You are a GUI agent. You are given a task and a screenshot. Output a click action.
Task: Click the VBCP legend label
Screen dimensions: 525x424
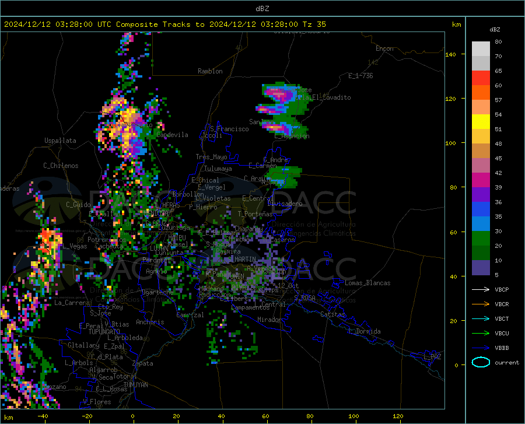pos(502,289)
